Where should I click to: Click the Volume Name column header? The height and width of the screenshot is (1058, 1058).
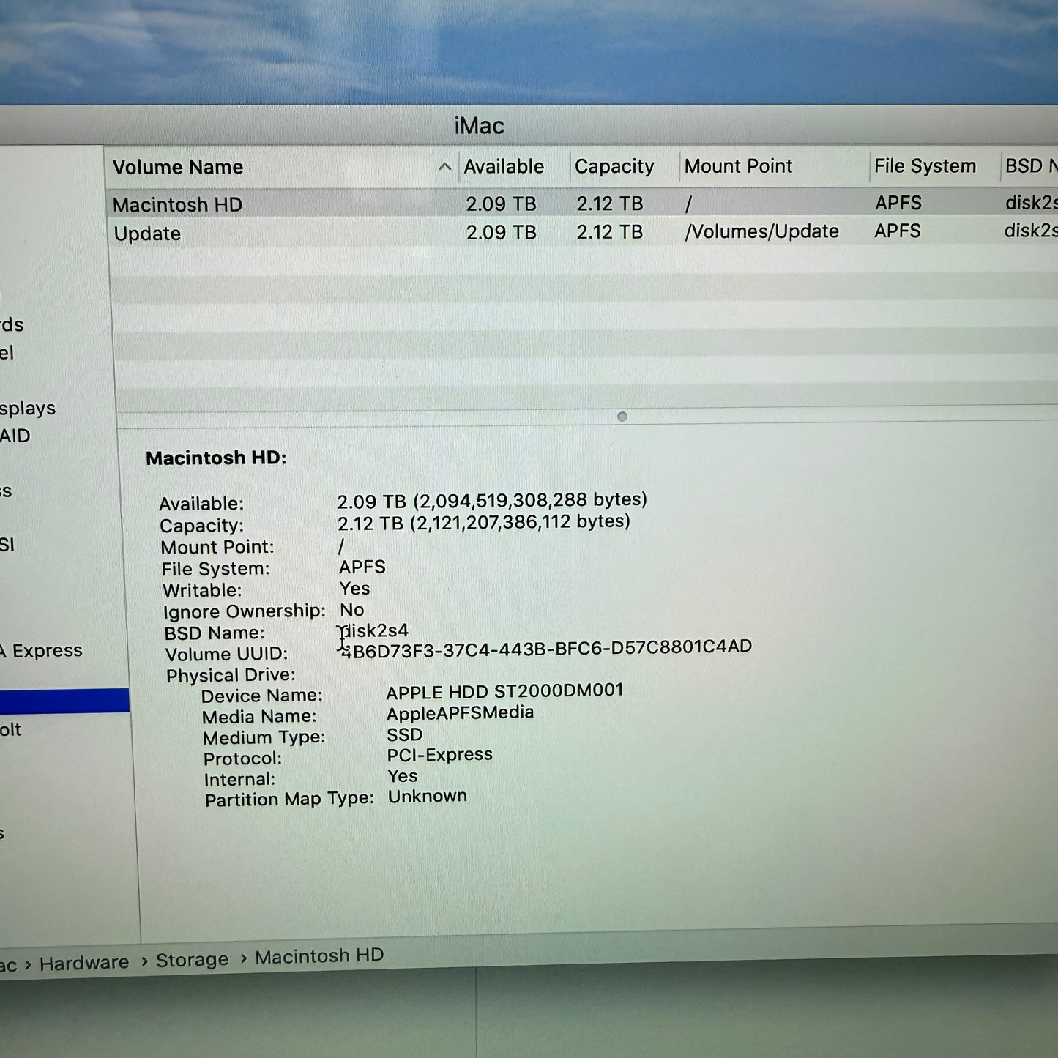click(x=178, y=167)
